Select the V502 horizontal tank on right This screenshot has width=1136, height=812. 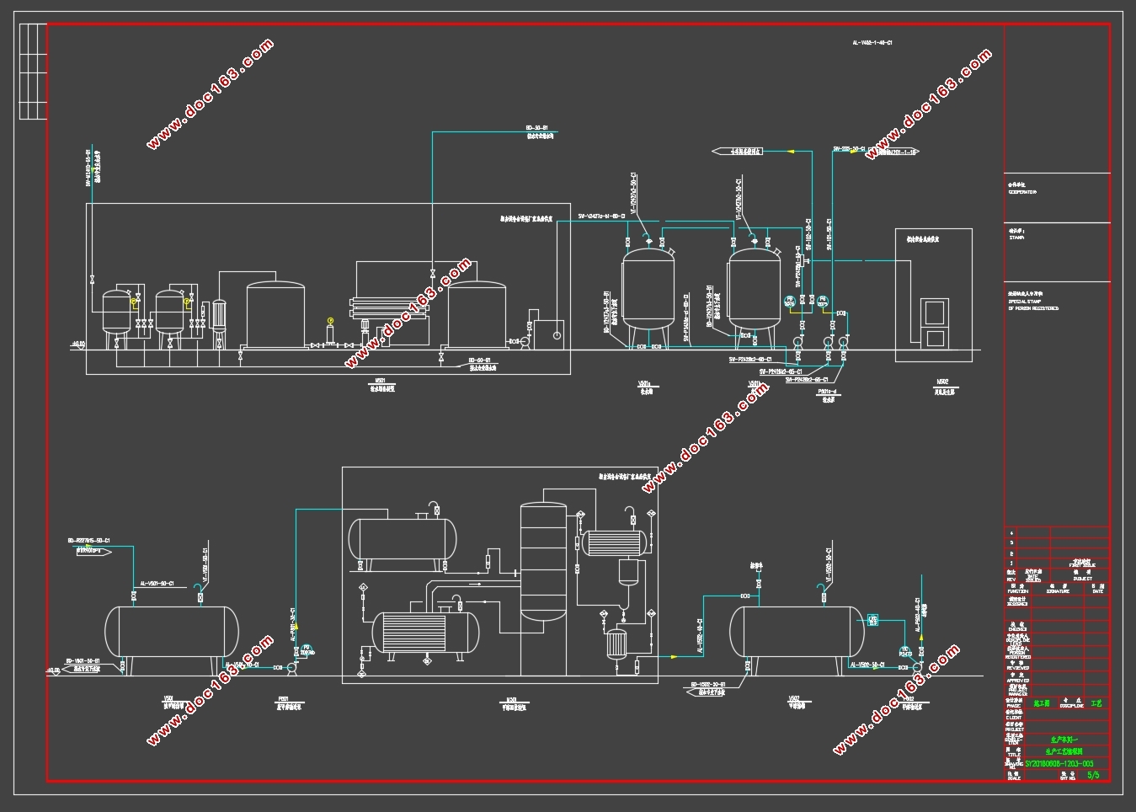point(796,631)
